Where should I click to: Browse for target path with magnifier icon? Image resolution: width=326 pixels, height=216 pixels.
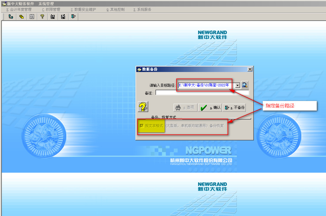245,85
